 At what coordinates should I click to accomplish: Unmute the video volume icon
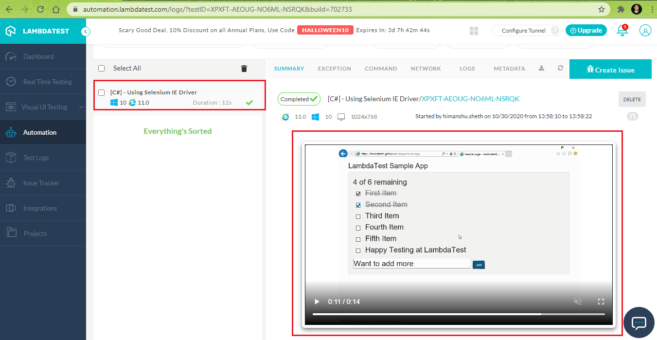coord(578,302)
